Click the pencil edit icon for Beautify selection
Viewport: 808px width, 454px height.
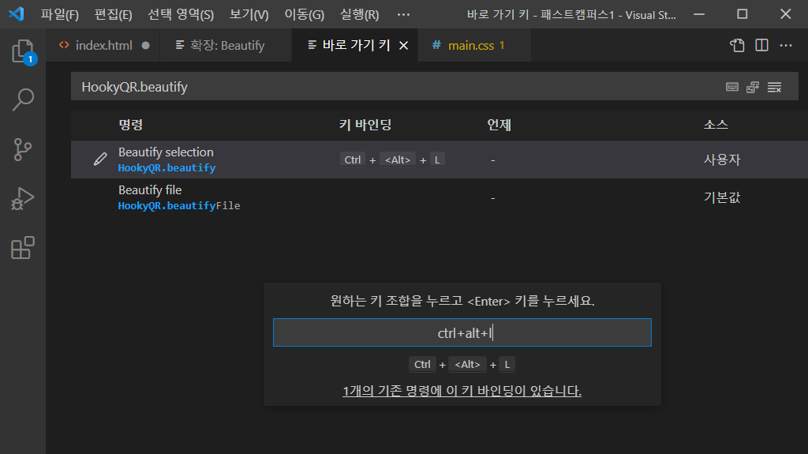[x=100, y=159]
